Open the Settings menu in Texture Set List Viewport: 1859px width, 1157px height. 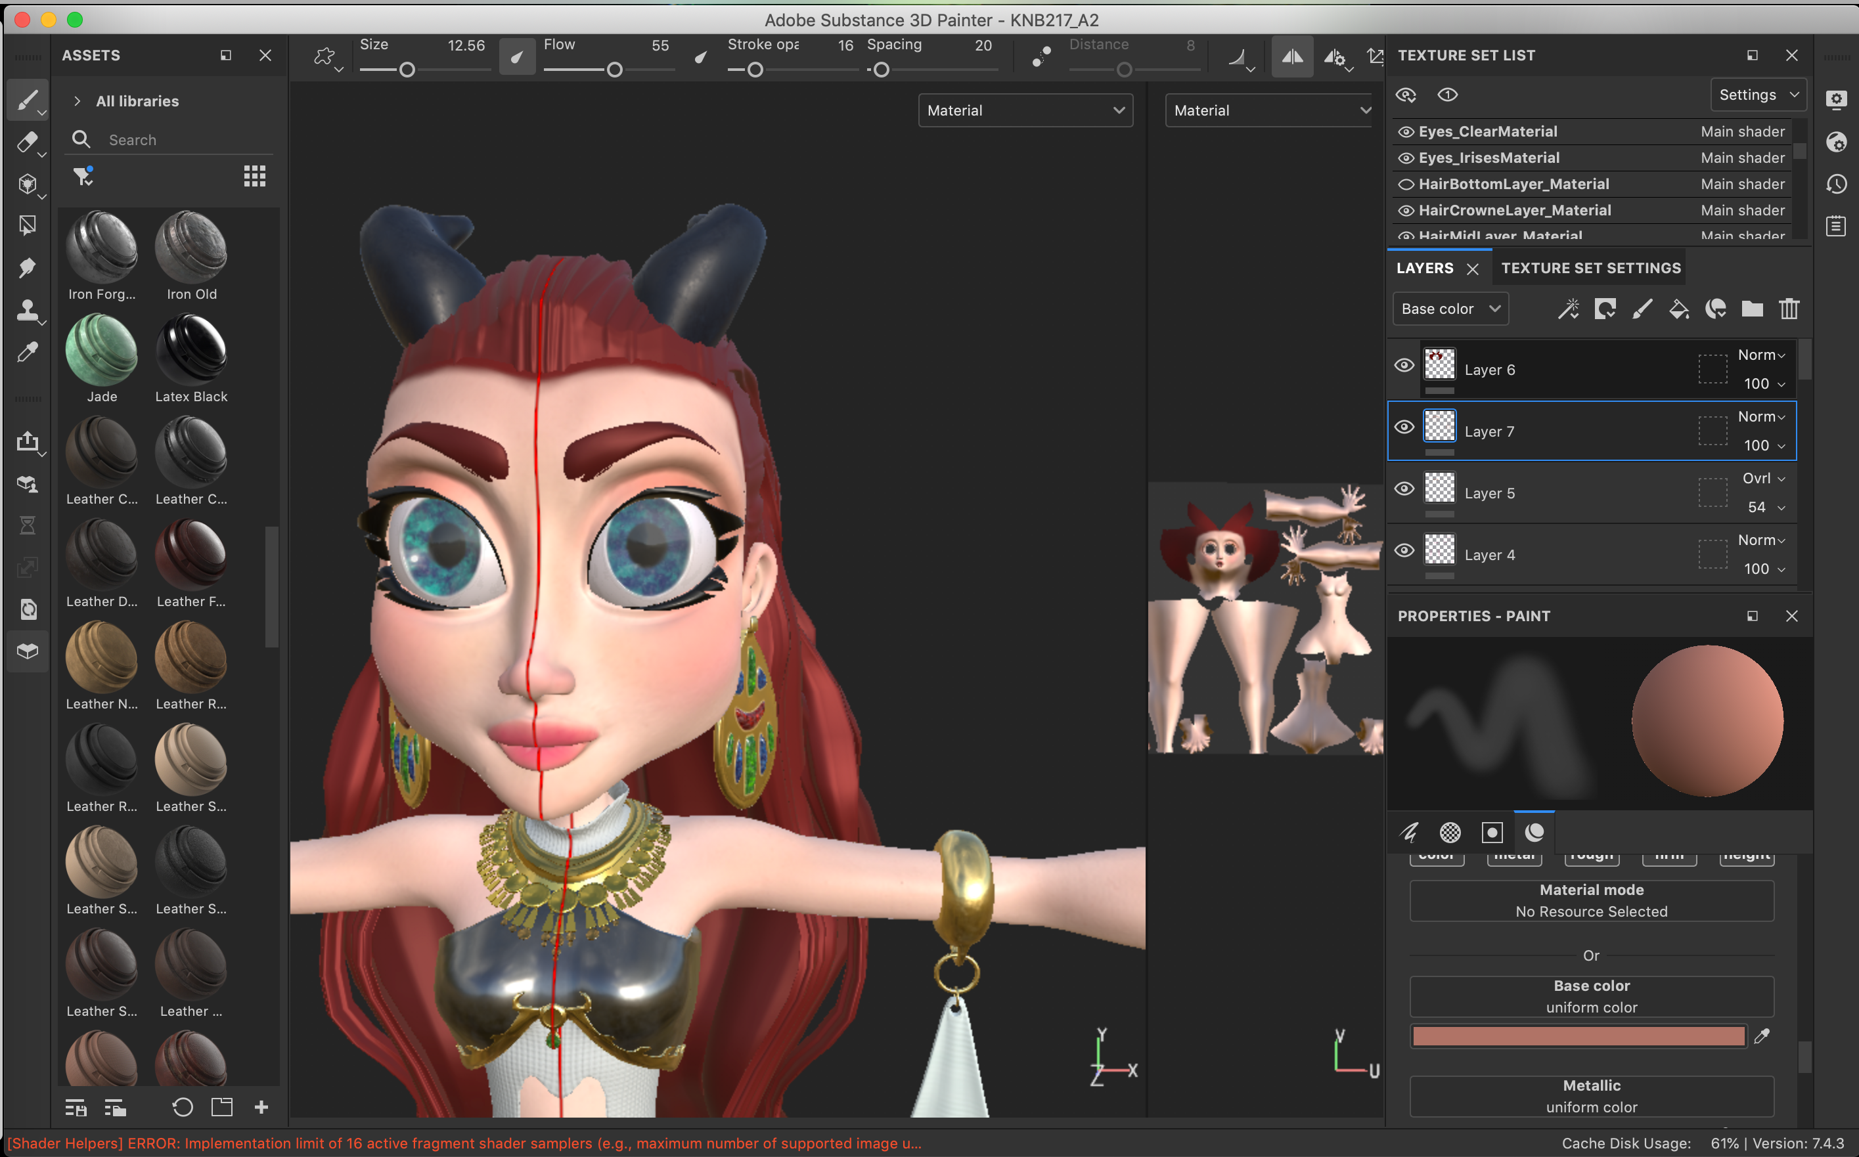pos(1758,95)
